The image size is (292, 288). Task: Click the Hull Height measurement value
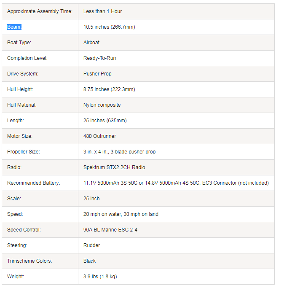tap(109, 89)
